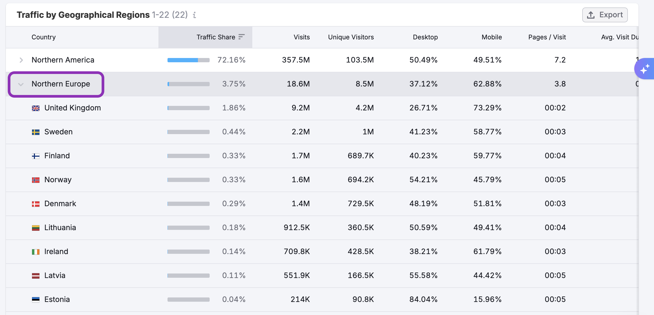
Task: Click the Sweden flag icon
Action: pyautogui.click(x=36, y=132)
